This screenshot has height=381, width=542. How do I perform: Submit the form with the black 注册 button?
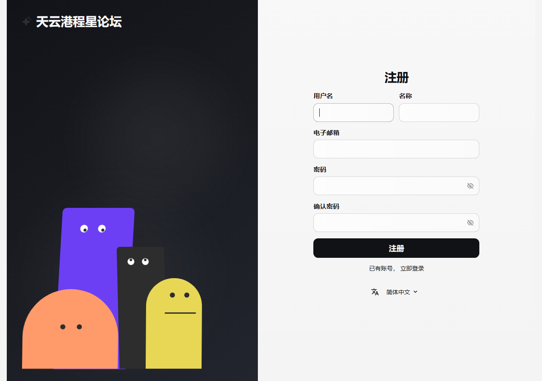(396, 248)
